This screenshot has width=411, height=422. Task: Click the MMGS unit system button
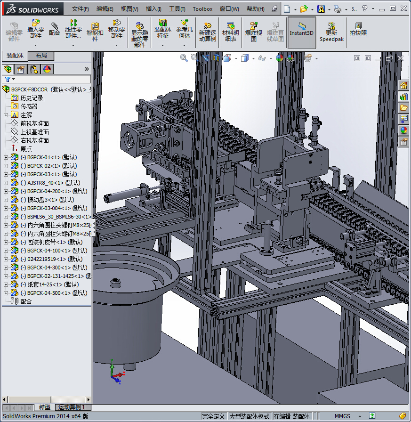(x=342, y=416)
